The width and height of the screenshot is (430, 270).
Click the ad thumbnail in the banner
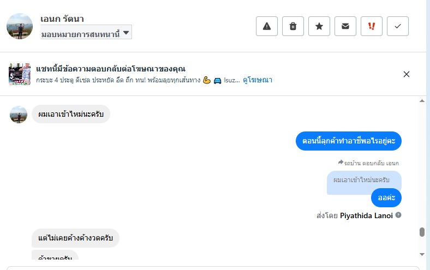tap(19, 74)
